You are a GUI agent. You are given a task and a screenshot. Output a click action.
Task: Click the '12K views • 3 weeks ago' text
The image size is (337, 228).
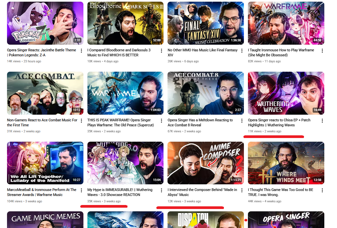(185, 201)
